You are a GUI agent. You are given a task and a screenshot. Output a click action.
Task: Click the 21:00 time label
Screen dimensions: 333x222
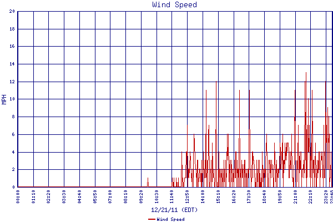(x=295, y=196)
